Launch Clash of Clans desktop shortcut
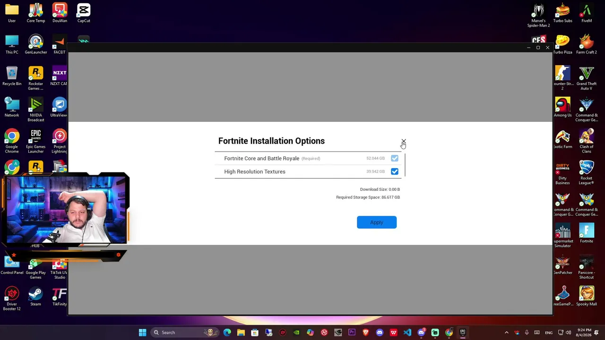Image resolution: width=605 pixels, height=340 pixels. [x=587, y=141]
